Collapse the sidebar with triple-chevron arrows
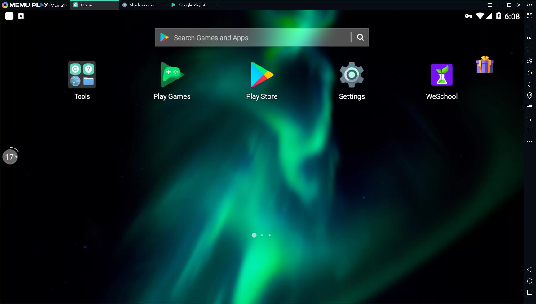This screenshot has width=536, height=304. point(529,5)
